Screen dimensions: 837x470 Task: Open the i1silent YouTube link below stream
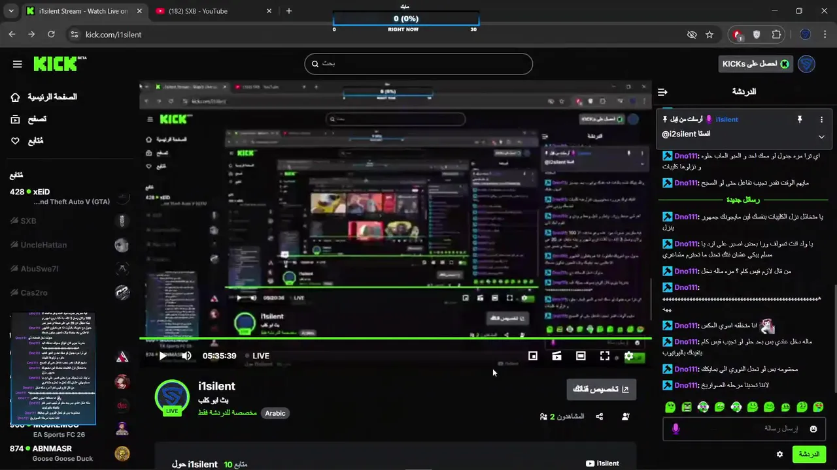point(602,463)
